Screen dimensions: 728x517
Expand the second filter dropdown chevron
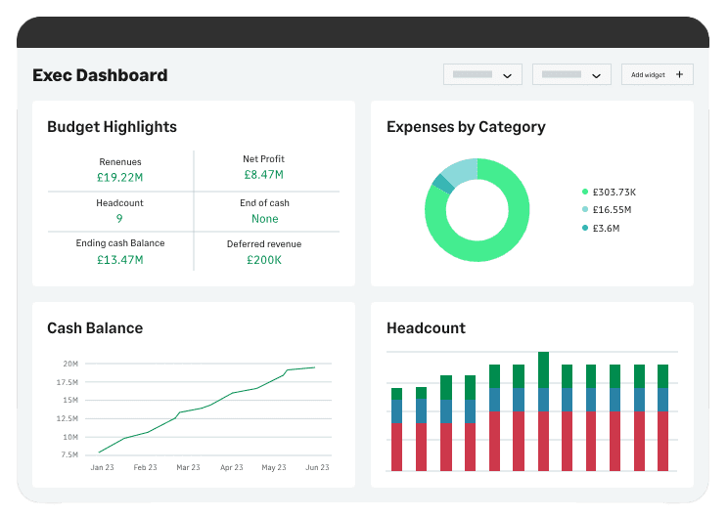click(x=596, y=75)
